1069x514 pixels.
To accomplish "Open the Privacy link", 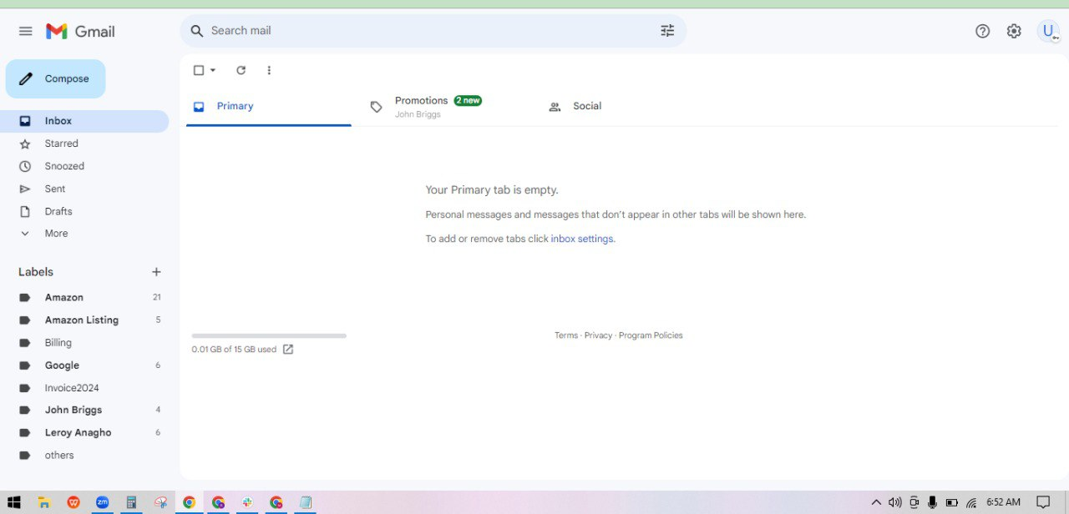I will 598,335.
